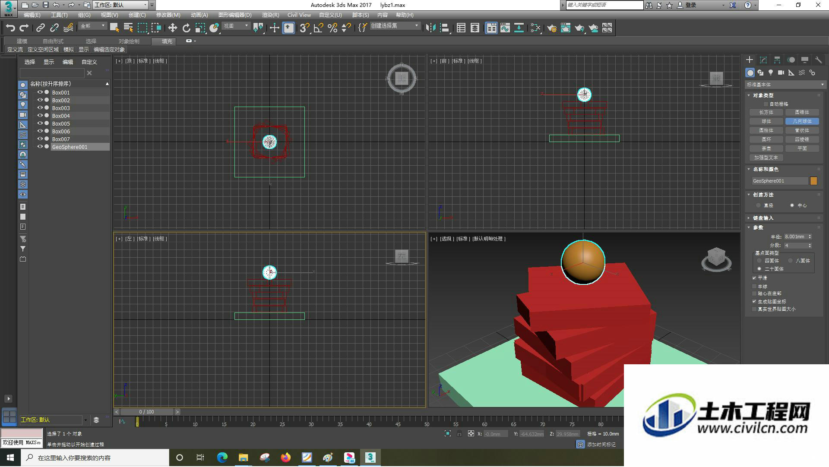
Task: Open the Hierarchy command panel tab
Action: coord(777,60)
